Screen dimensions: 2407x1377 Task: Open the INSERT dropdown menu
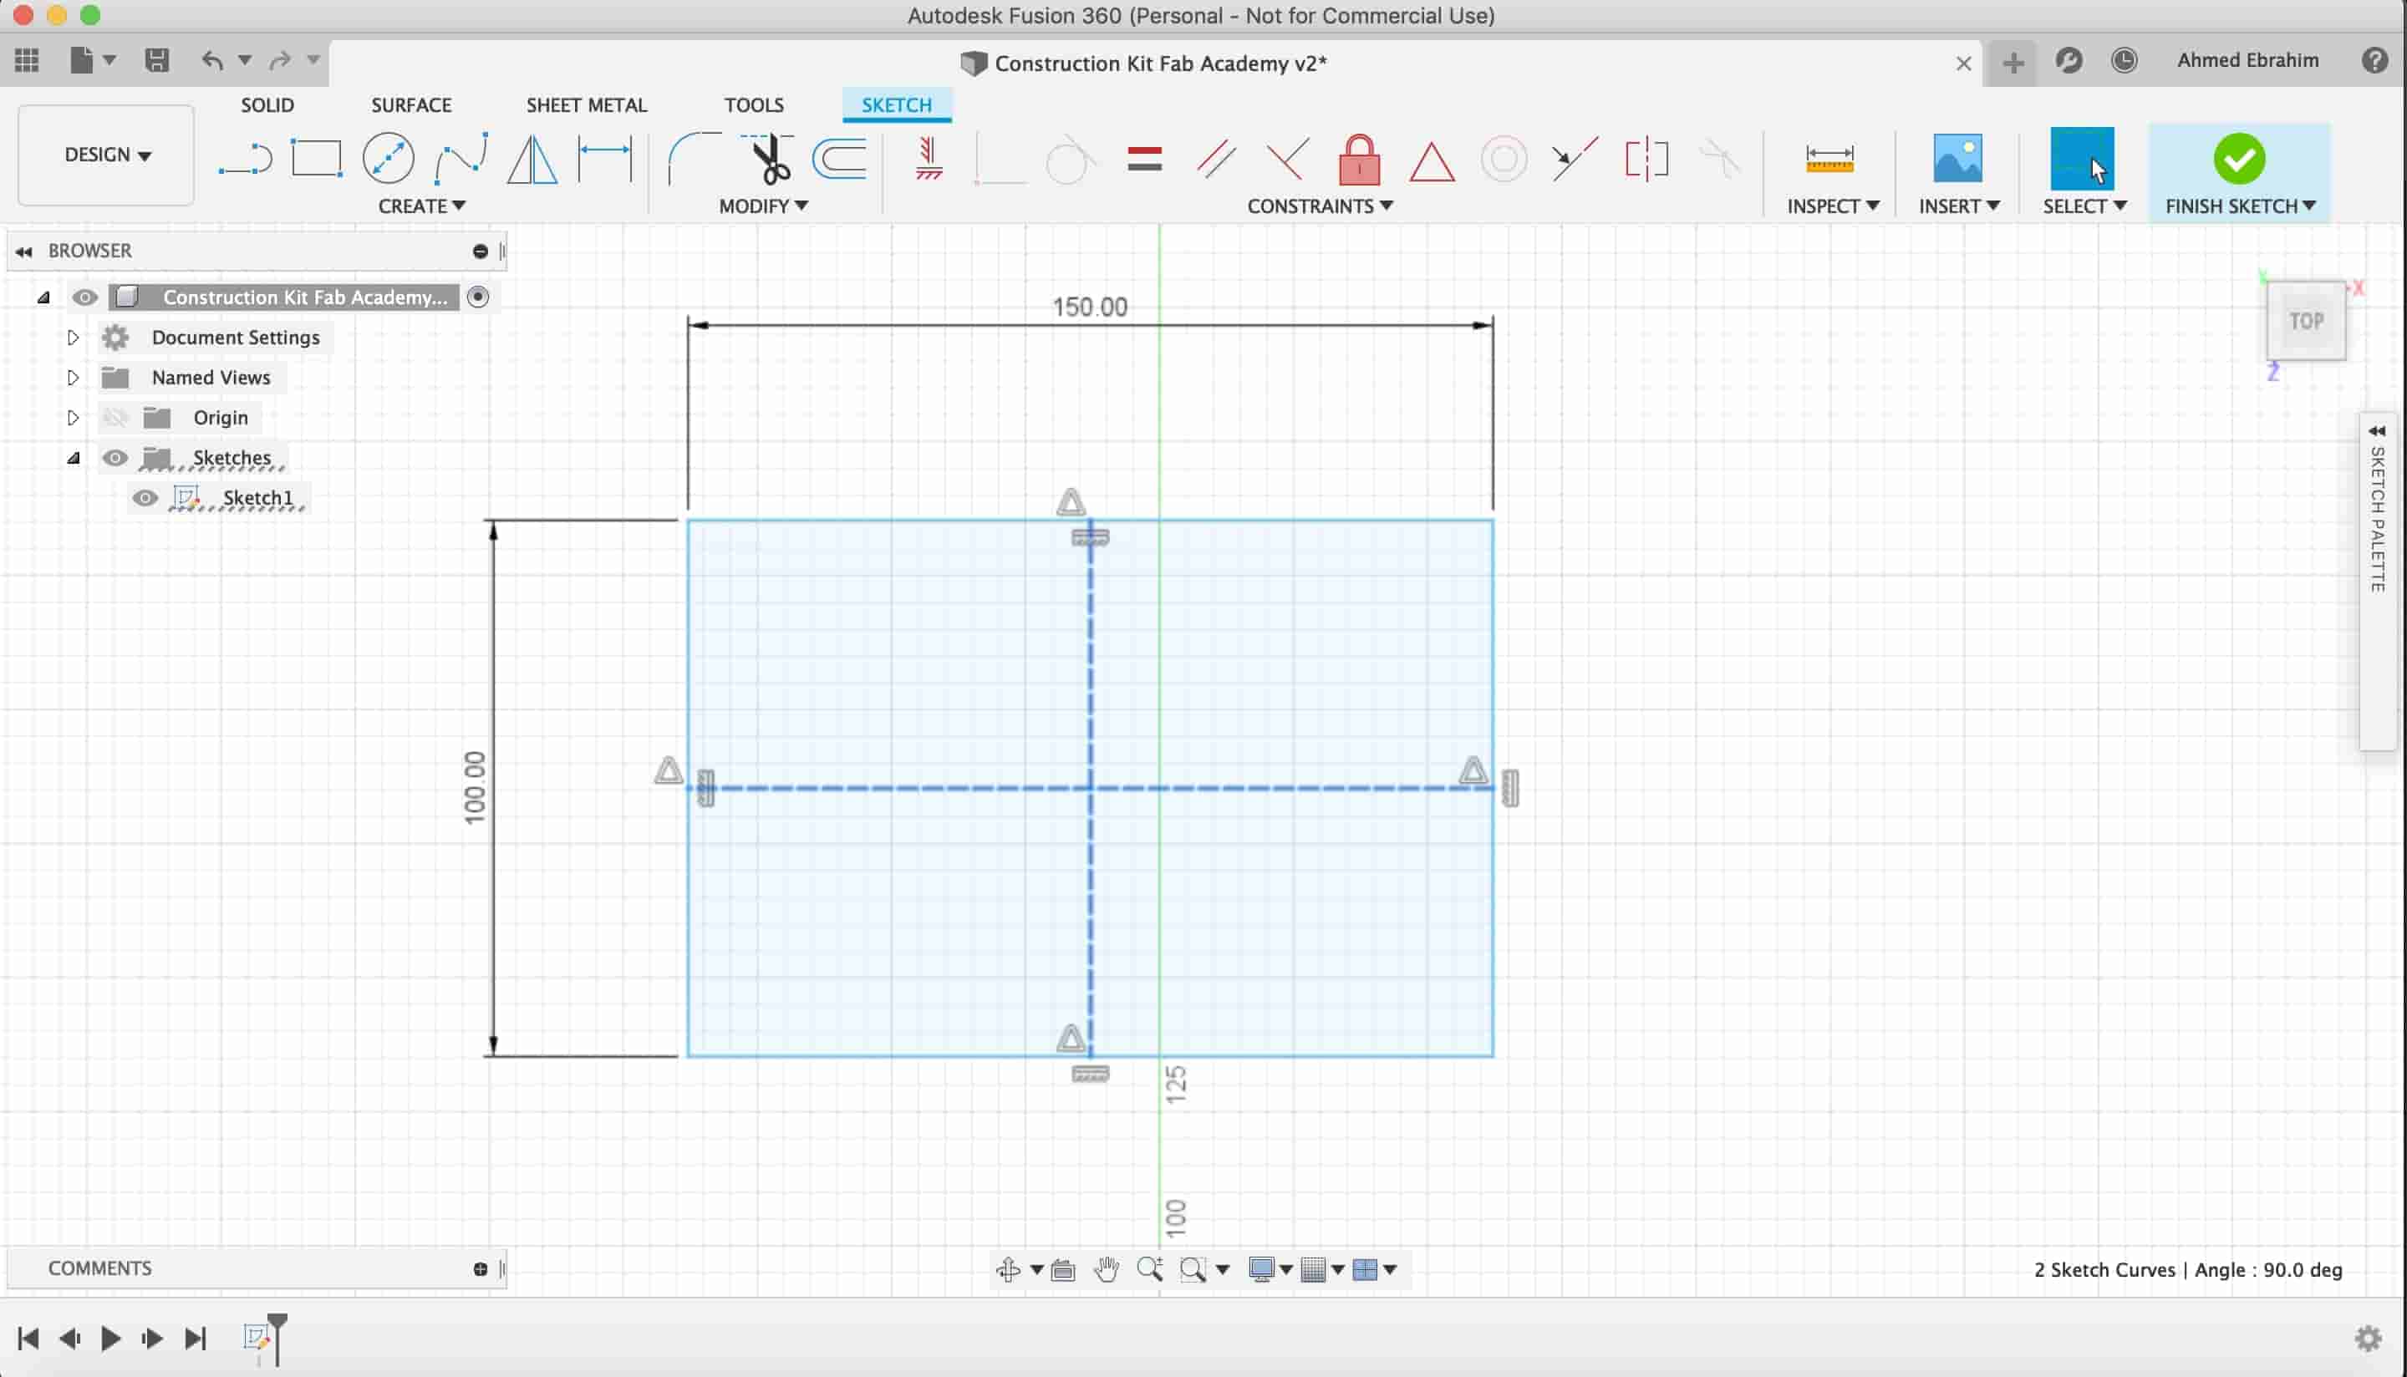[1959, 206]
